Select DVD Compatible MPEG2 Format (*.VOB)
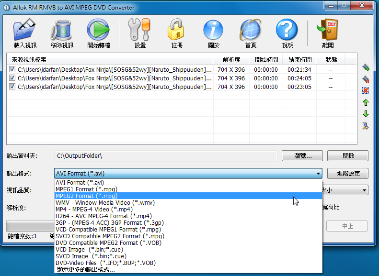 click(x=188, y=243)
